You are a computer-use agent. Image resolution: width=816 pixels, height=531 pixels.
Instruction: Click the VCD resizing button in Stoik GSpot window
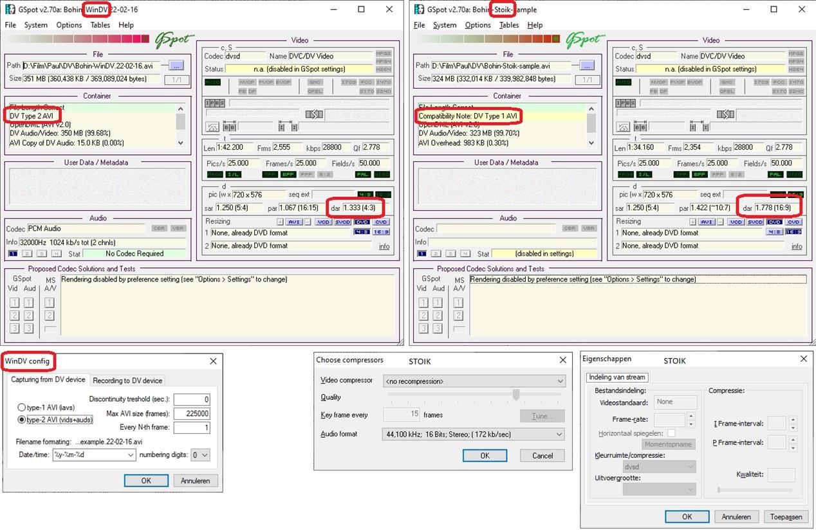point(735,222)
